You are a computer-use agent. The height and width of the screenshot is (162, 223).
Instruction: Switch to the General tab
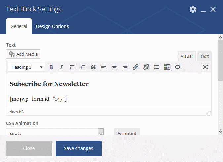coord(19,26)
